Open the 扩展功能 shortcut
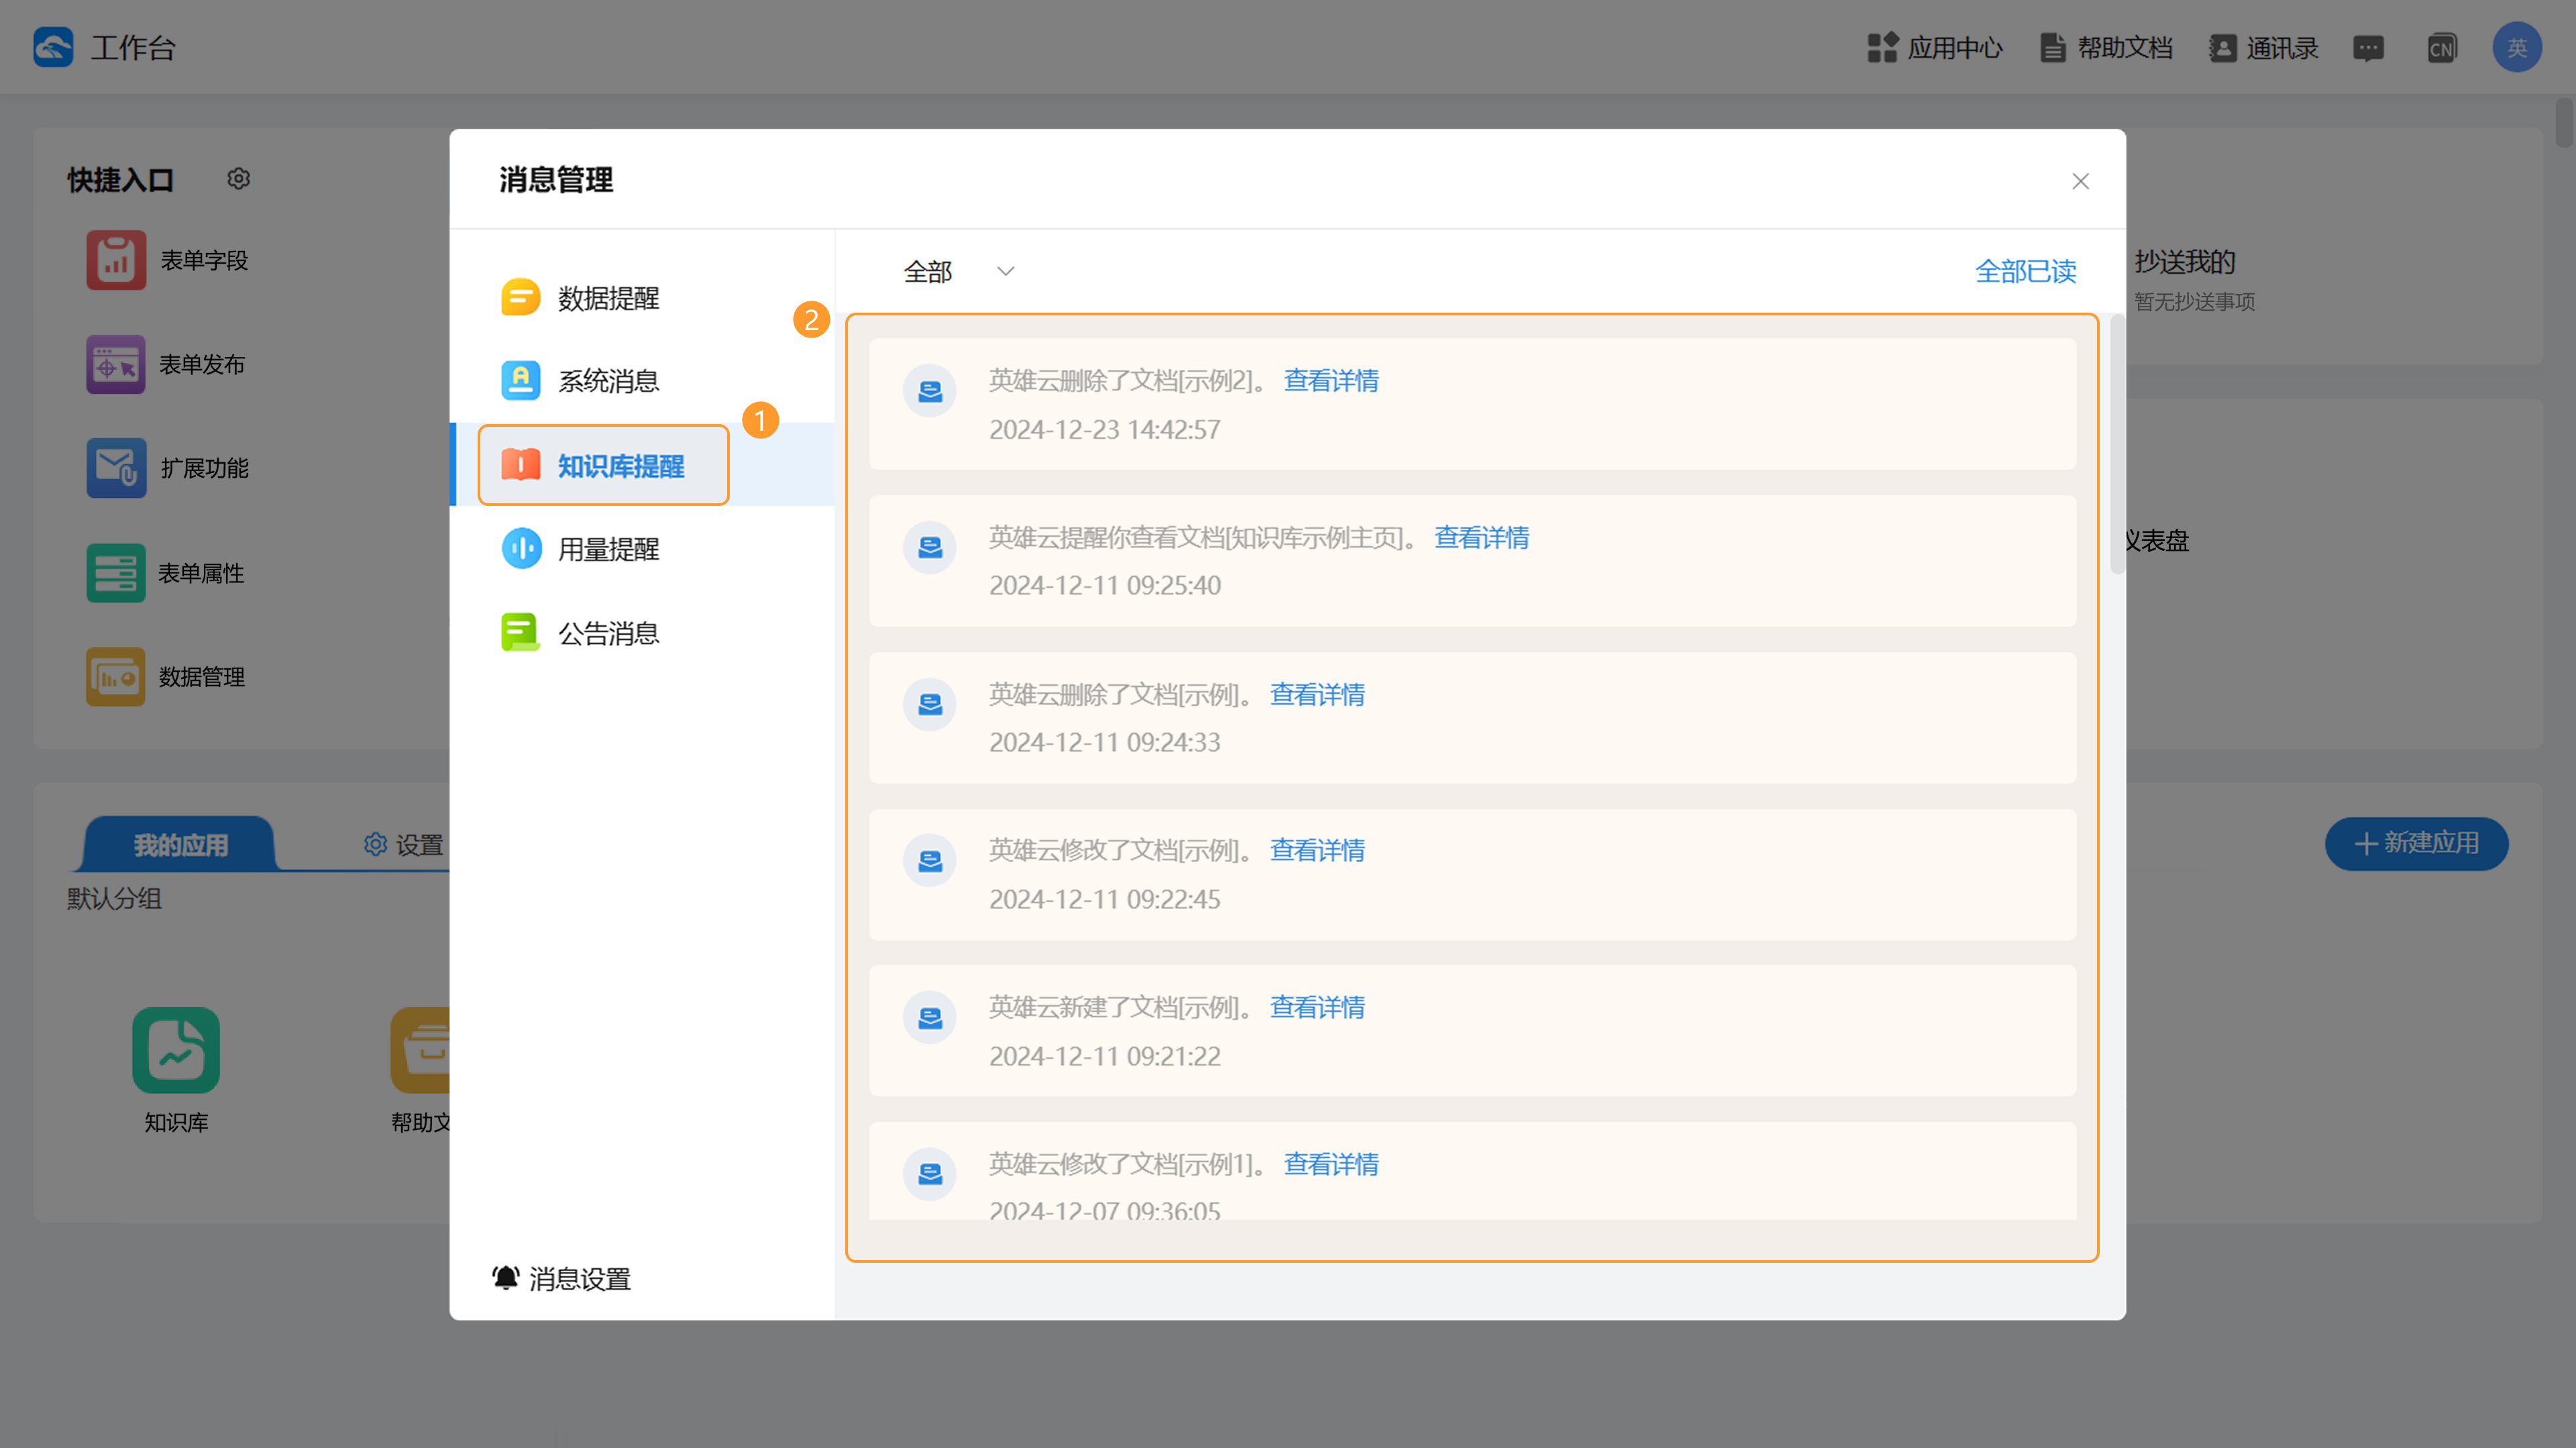 [x=167, y=468]
